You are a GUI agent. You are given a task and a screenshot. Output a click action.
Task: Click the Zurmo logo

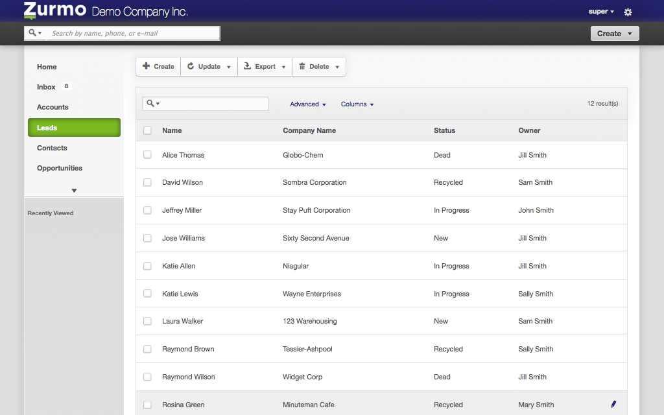pos(54,10)
